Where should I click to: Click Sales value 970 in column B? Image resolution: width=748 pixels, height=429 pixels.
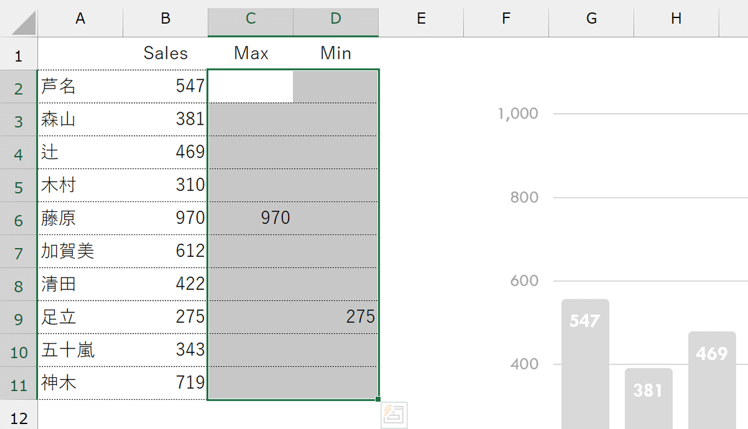point(165,218)
